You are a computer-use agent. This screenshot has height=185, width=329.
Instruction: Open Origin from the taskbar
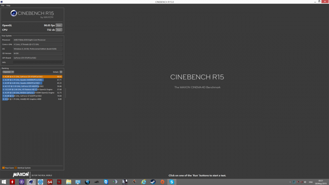click(x=162, y=182)
